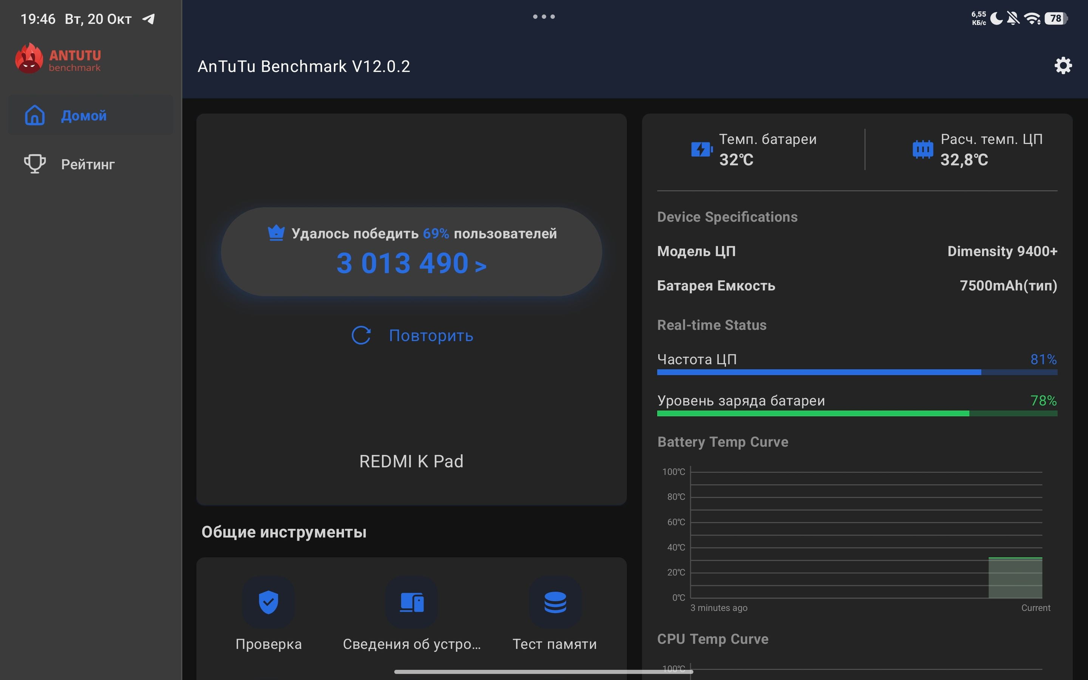1088x680 pixels.
Task: Click the AnTuTu Benchmark V12.0.2 title
Action: (303, 66)
